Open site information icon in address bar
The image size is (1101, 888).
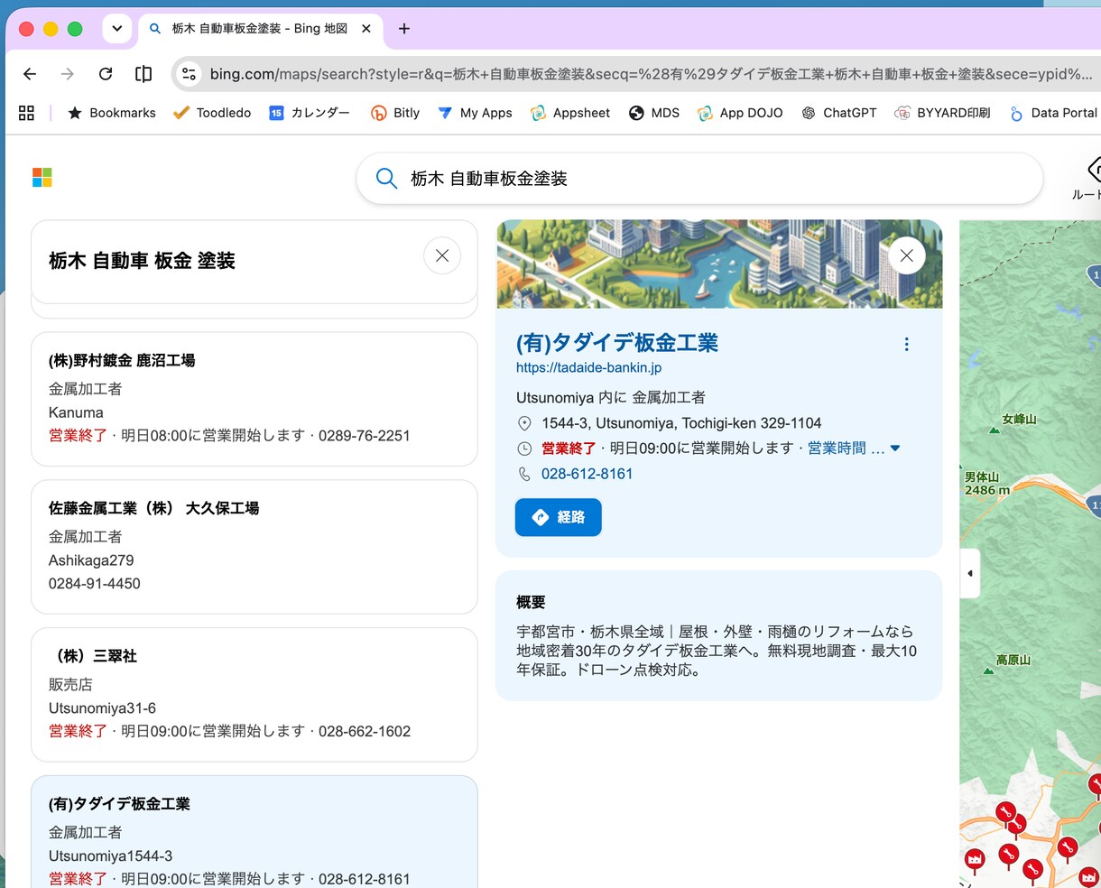click(189, 74)
